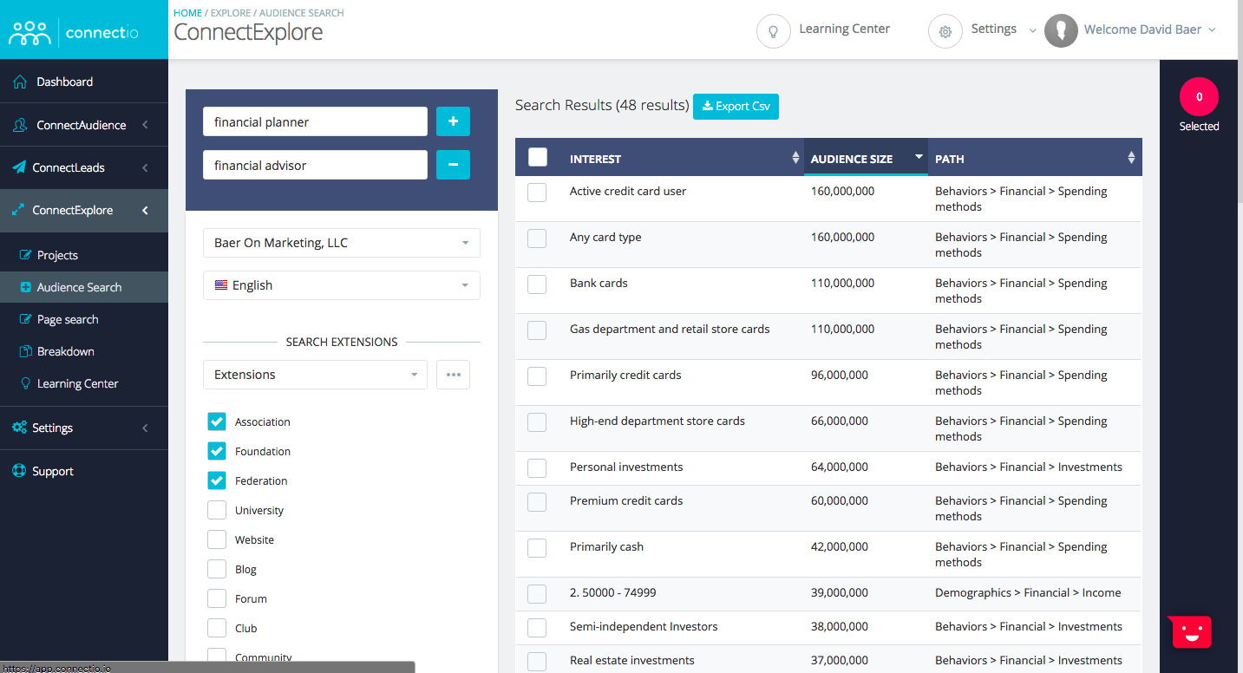
Task: Click the financial planner keyword input field
Action: pyautogui.click(x=315, y=122)
